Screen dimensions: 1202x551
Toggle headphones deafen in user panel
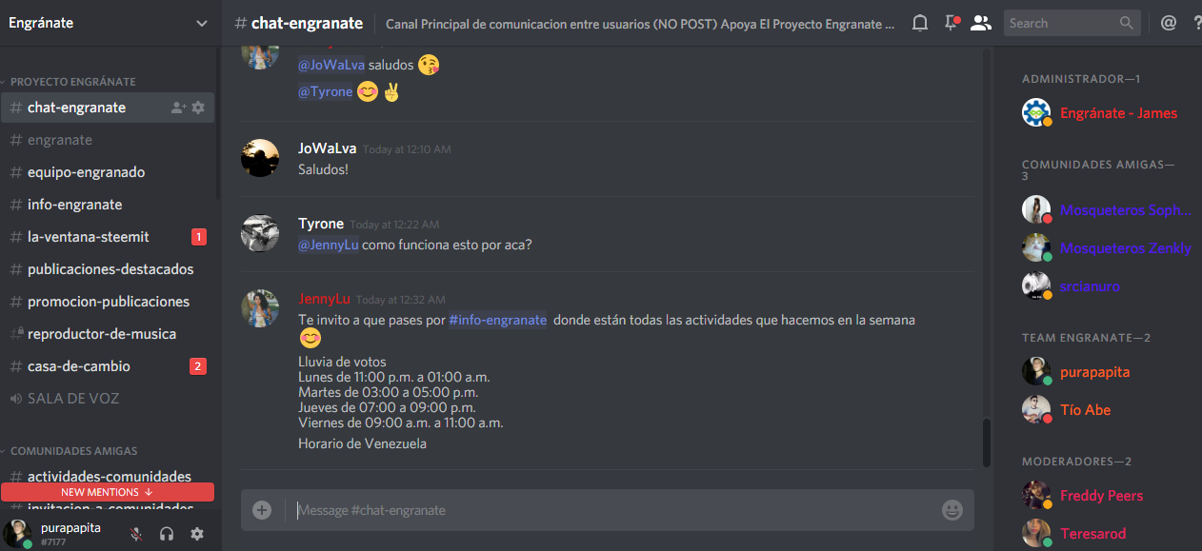click(x=167, y=534)
